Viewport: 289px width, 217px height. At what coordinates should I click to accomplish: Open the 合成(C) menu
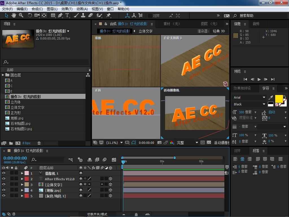click(37, 9)
